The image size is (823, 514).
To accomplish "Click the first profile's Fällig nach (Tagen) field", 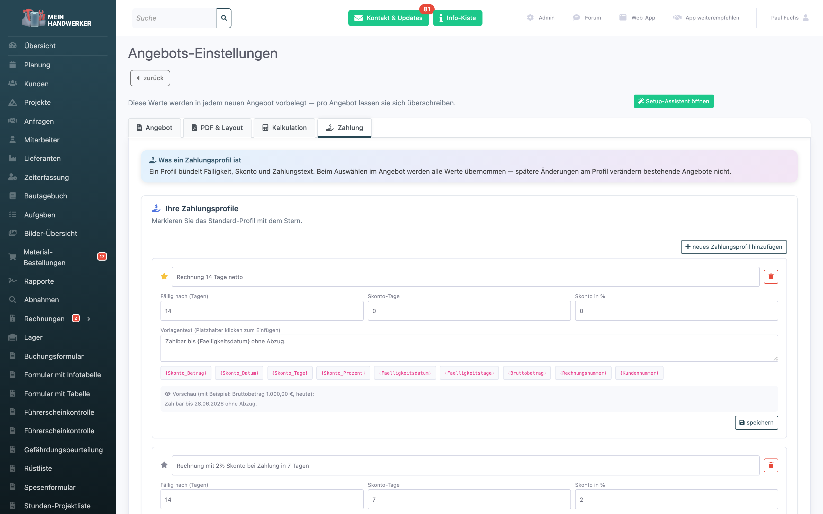I will coord(262,311).
